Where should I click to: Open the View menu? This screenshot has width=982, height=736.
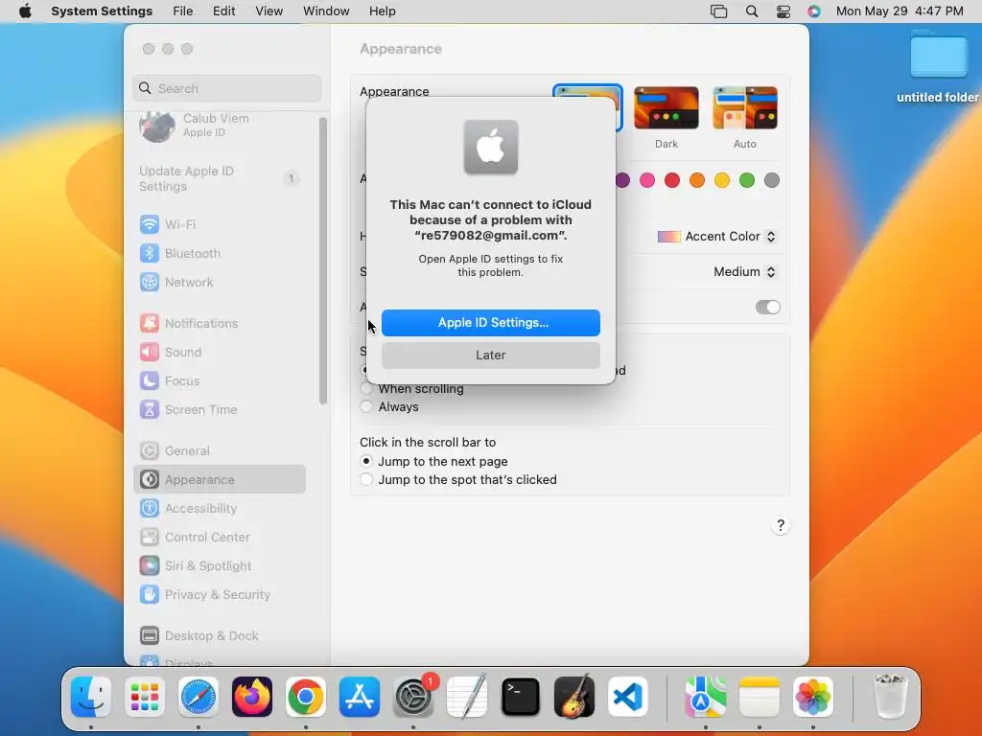[269, 11]
